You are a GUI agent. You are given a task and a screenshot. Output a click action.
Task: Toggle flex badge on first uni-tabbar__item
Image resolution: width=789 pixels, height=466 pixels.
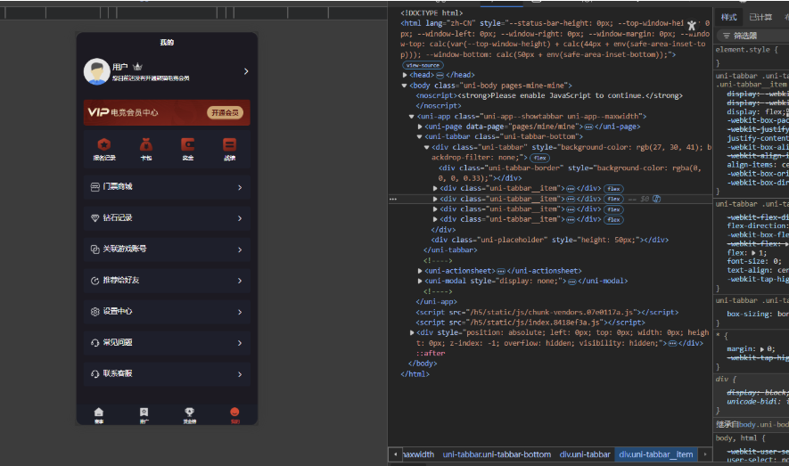click(x=613, y=189)
